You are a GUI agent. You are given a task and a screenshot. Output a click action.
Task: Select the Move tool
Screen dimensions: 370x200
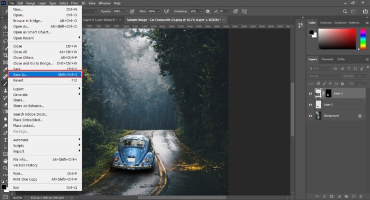[5, 27]
